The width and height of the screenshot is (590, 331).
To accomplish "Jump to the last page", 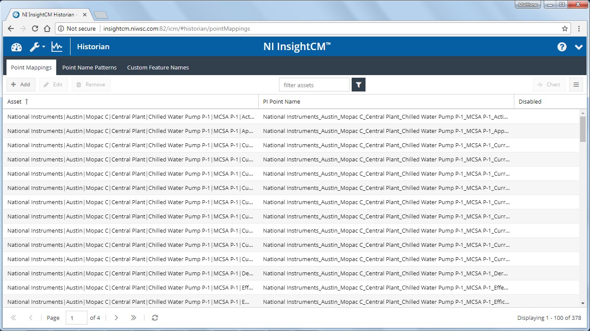I will [x=134, y=318].
